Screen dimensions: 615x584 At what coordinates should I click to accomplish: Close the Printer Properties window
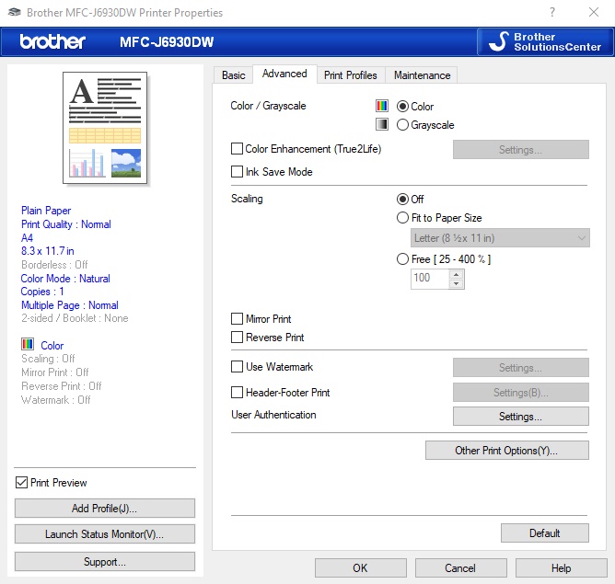pyautogui.click(x=594, y=12)
